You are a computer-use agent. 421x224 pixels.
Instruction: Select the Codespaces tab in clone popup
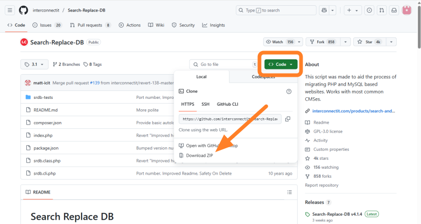tap(263, 77)
